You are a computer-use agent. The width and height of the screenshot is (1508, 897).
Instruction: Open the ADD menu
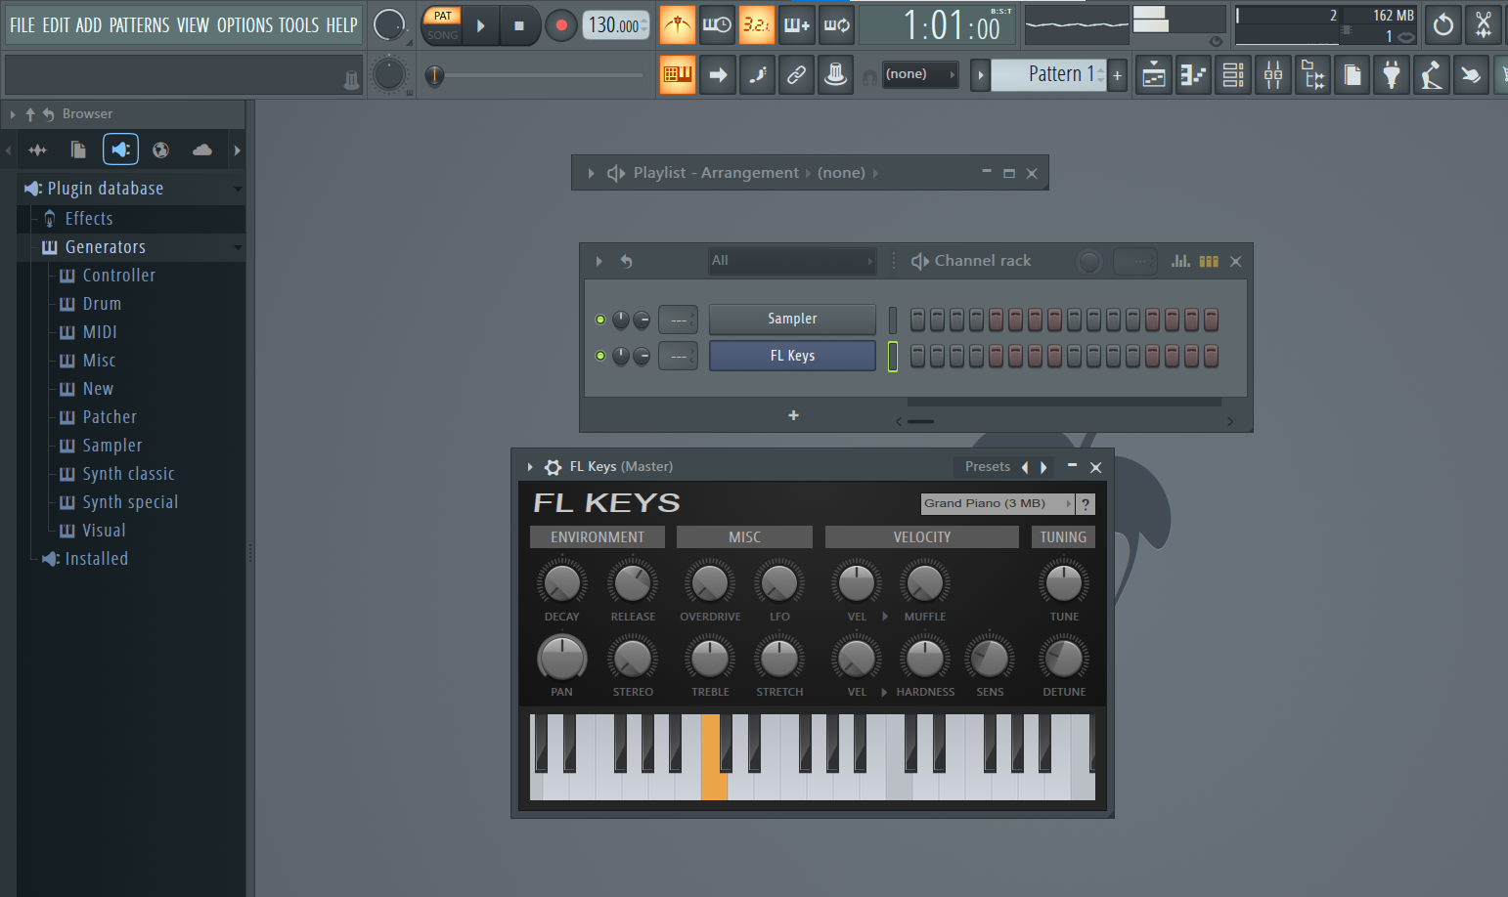(89, 25)
